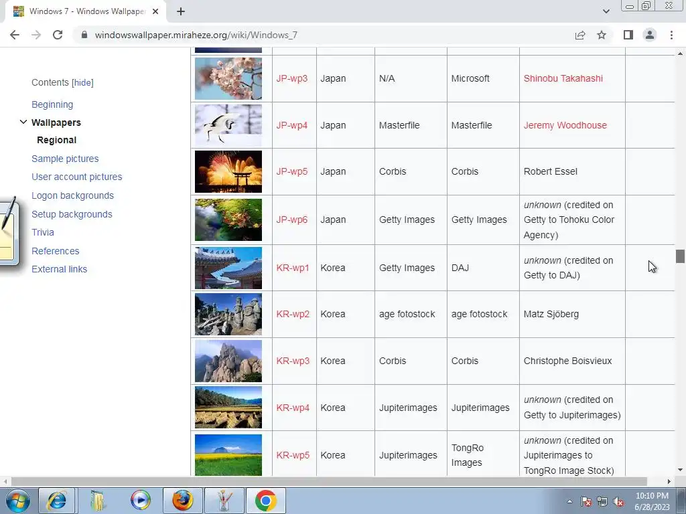Jump to References section
Image resolution: width=686 pixels, height=514 pixels.
pyautogui.click(x=55, y=251)
